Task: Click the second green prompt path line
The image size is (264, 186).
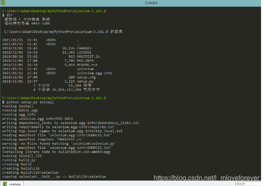Action: click(54, 98)
